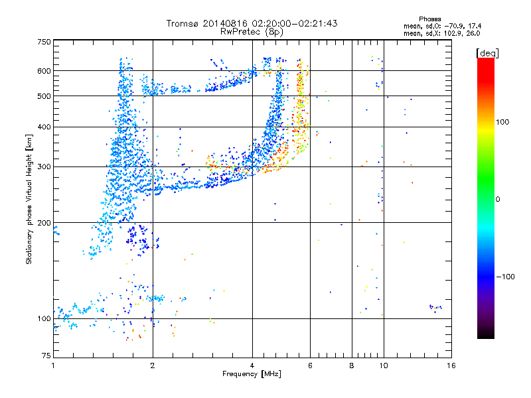
Task: Click the colorbar tick label '0'
Action: click(x=498, y=200)
